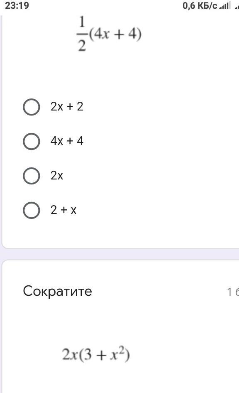
Task: Tap the Сократите question heading
Action: 58,291
